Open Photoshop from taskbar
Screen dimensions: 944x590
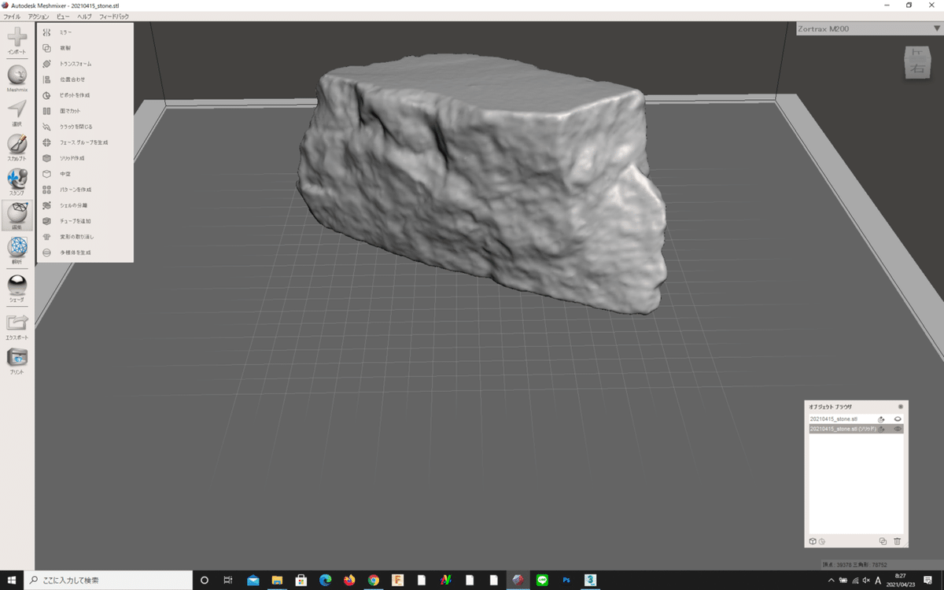566,580
